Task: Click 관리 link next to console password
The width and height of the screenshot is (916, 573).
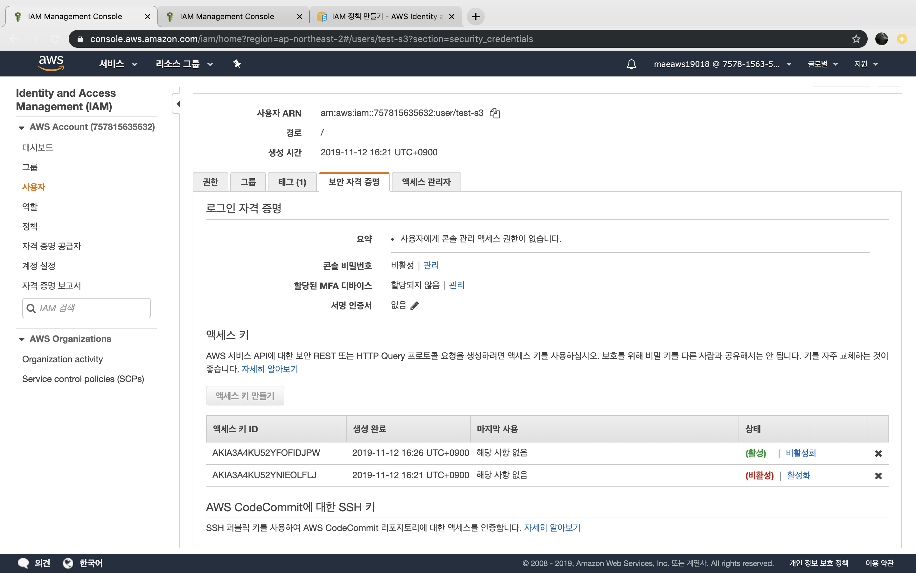Action: point(431,265)
